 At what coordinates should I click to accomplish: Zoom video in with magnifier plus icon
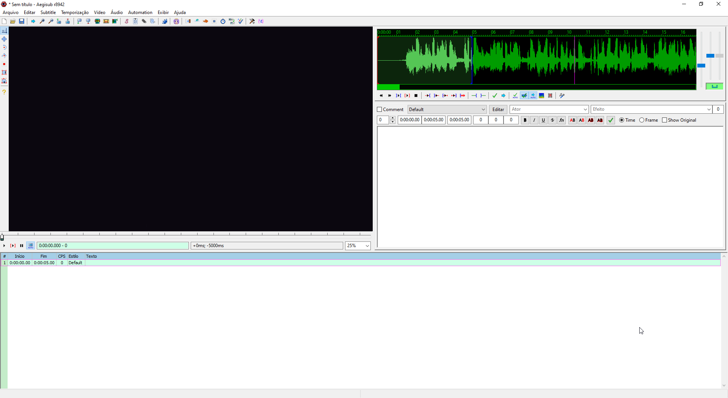tap(42, 21)
